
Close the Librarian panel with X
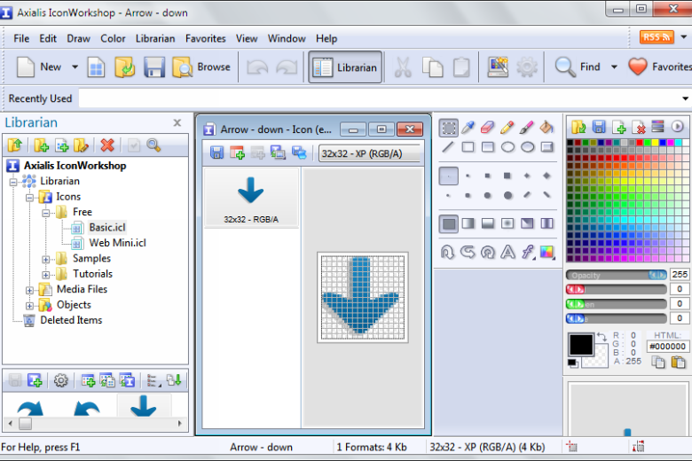click(x=177, y=122)
